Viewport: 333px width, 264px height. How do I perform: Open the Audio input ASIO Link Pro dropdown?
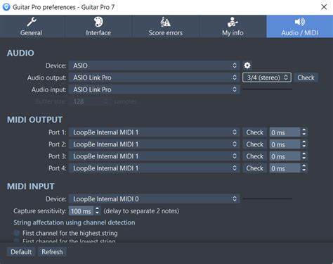coord(155,89)
